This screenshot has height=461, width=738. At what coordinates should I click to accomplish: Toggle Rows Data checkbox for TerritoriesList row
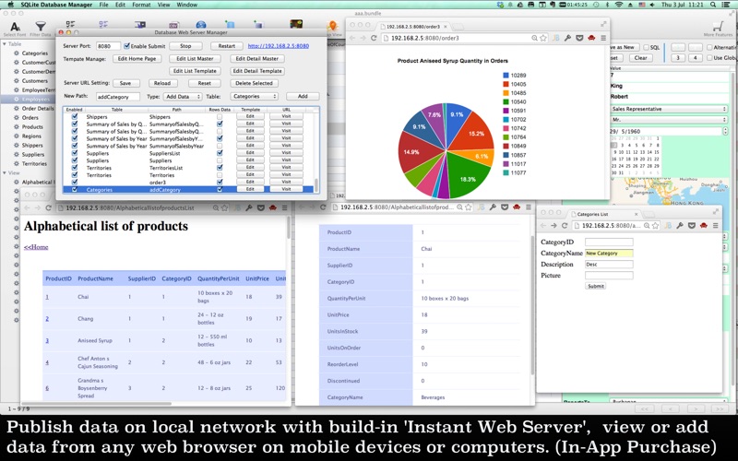[220, 168]
